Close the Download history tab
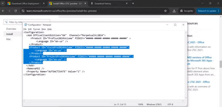This screenshot has height=107, width=222. [127, 4]
